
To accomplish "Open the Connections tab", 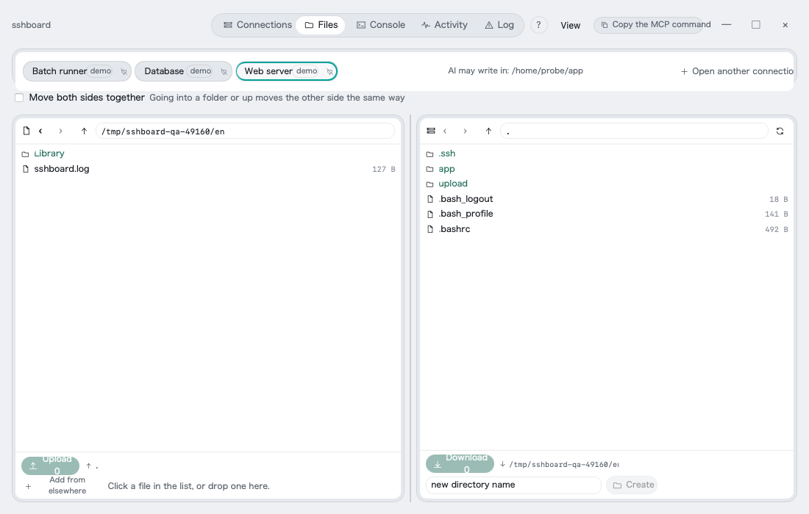I will (257, 25).
